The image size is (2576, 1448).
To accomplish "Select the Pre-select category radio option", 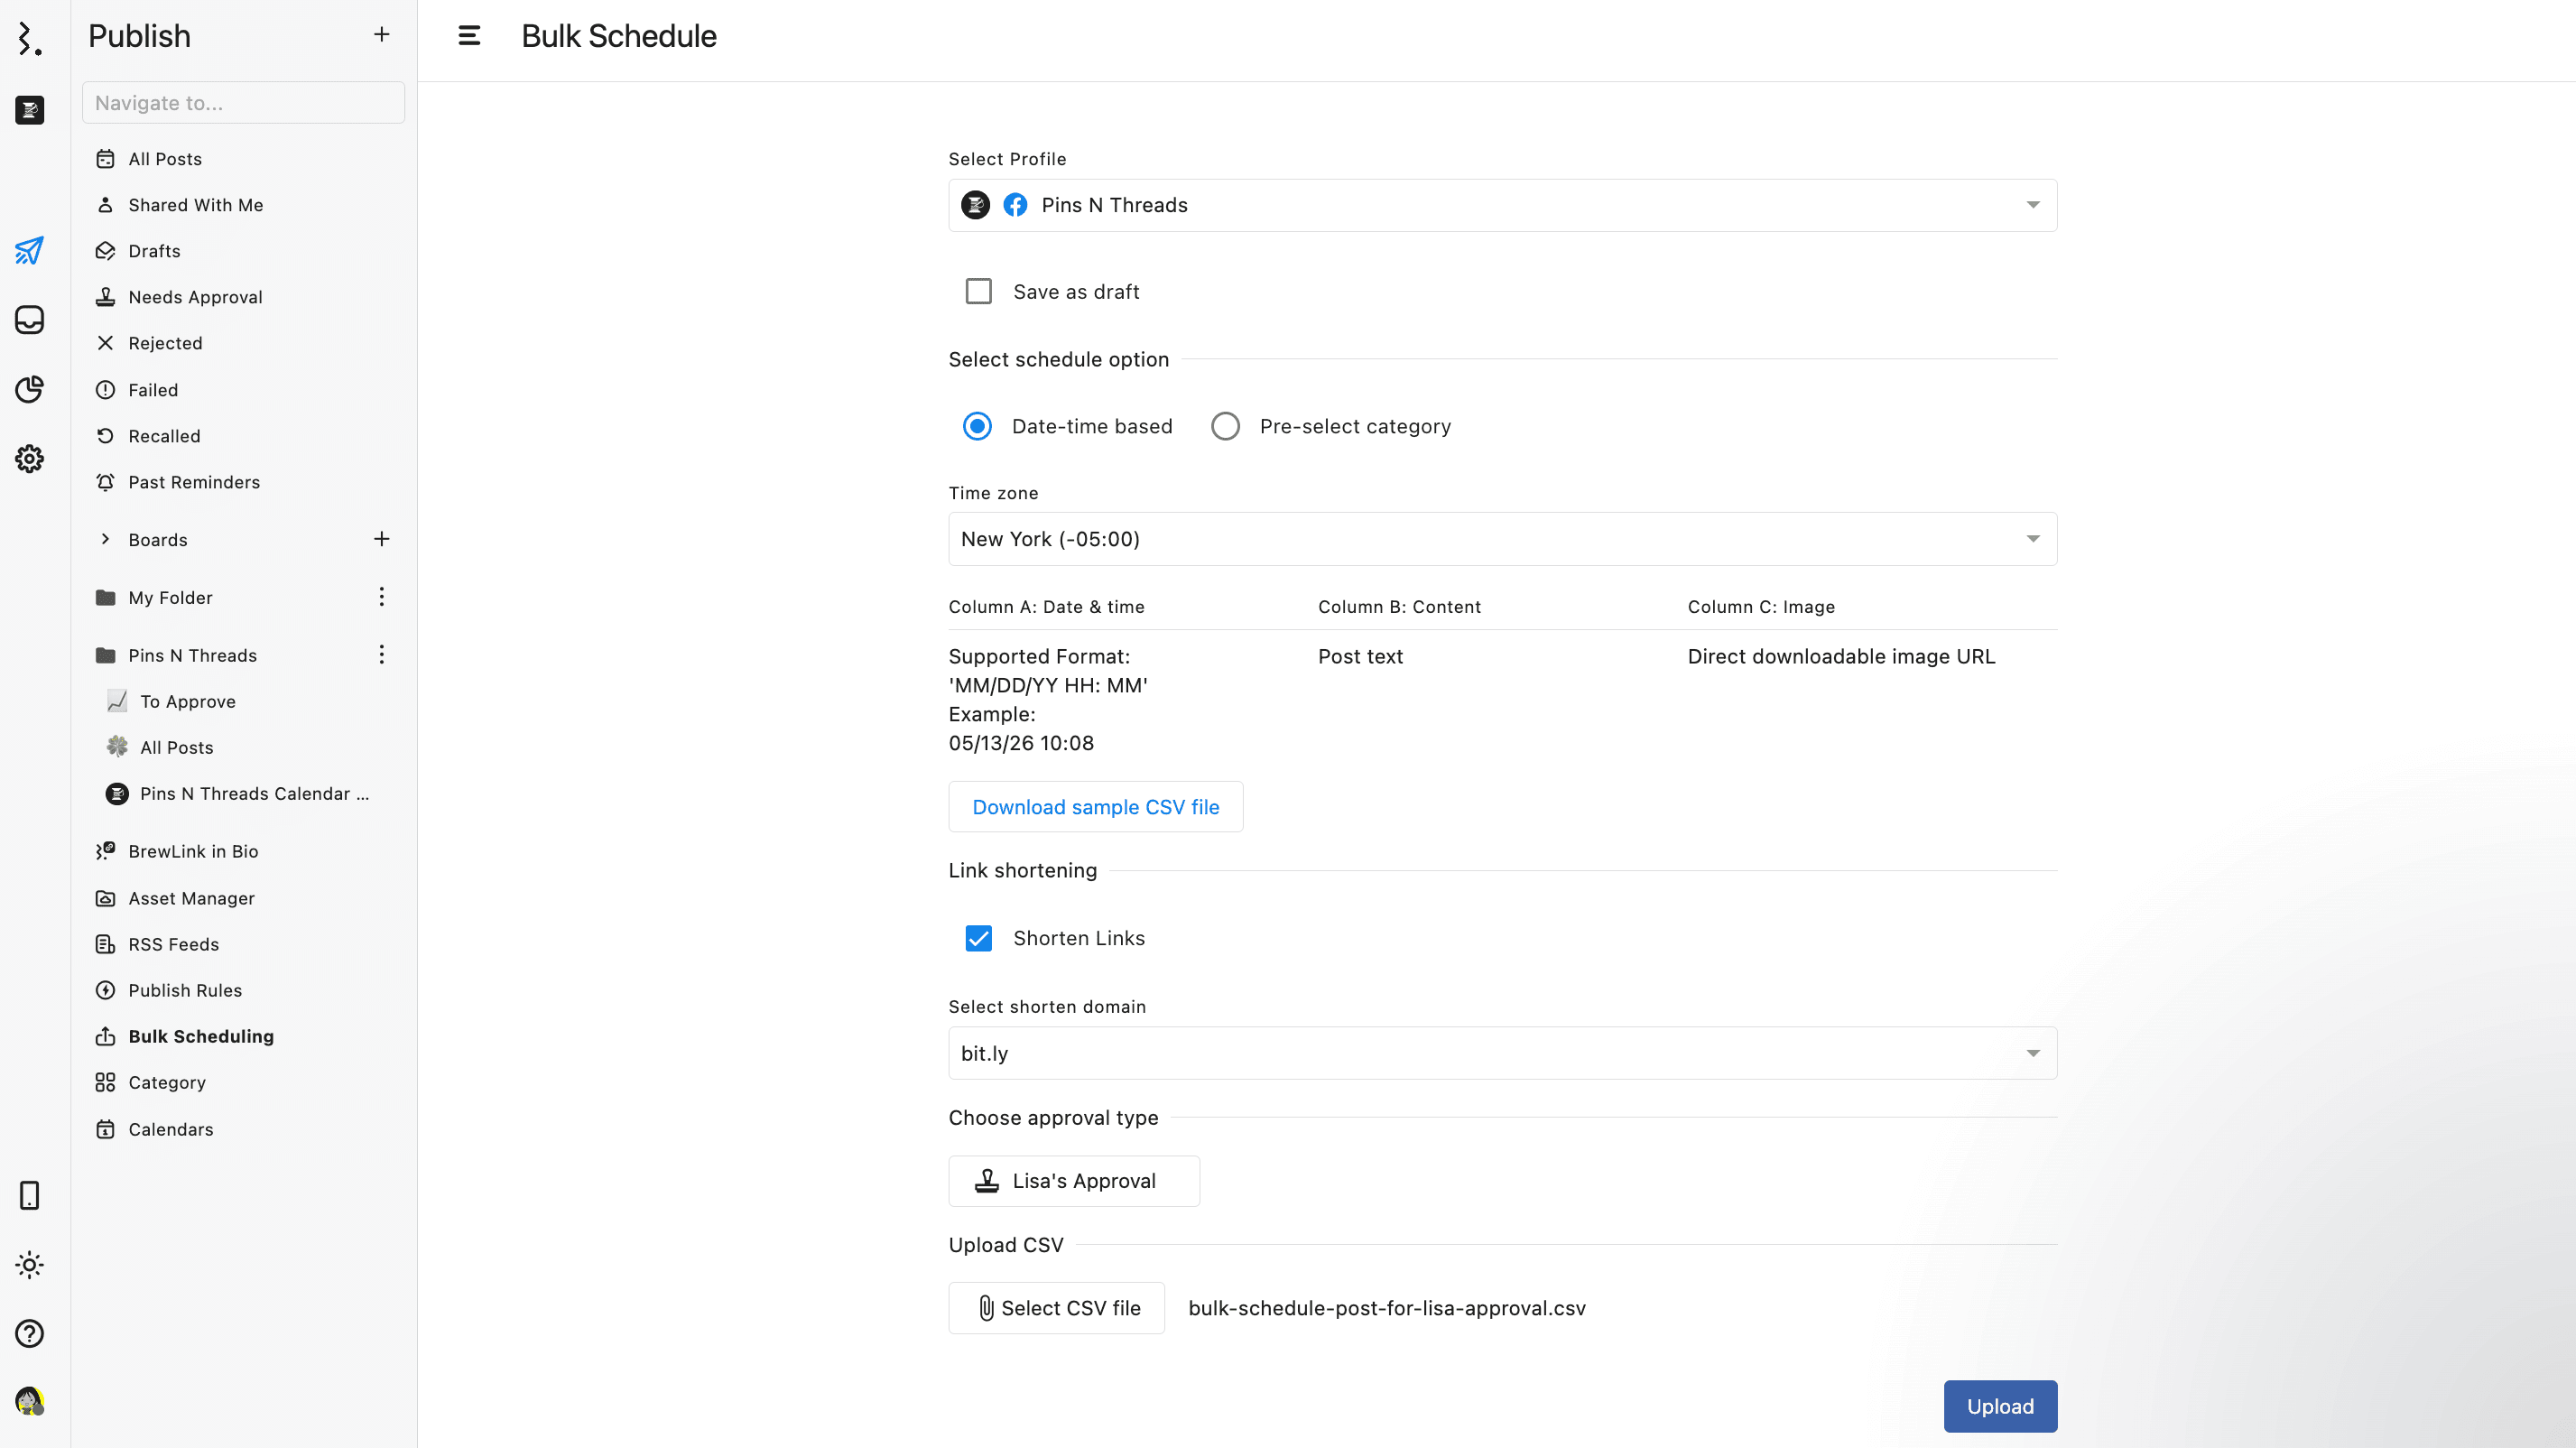I will click(x=1225, y=426).
